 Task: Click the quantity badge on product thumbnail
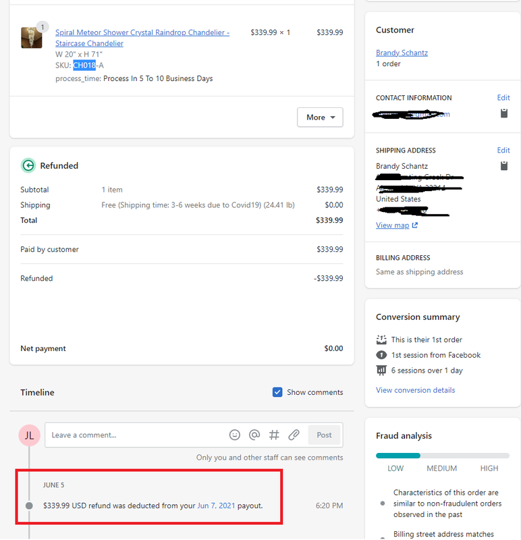click(x=43, y=27)
